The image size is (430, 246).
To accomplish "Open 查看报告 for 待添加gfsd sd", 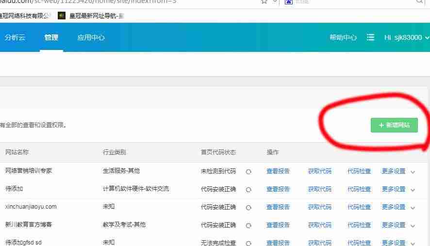I will point(278,243).
